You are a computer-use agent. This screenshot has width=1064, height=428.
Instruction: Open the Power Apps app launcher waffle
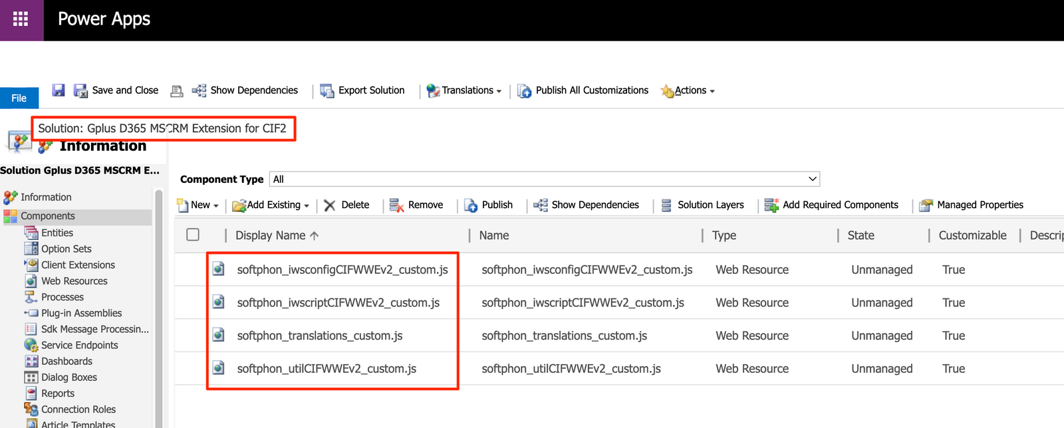click(x=21, y=19)
